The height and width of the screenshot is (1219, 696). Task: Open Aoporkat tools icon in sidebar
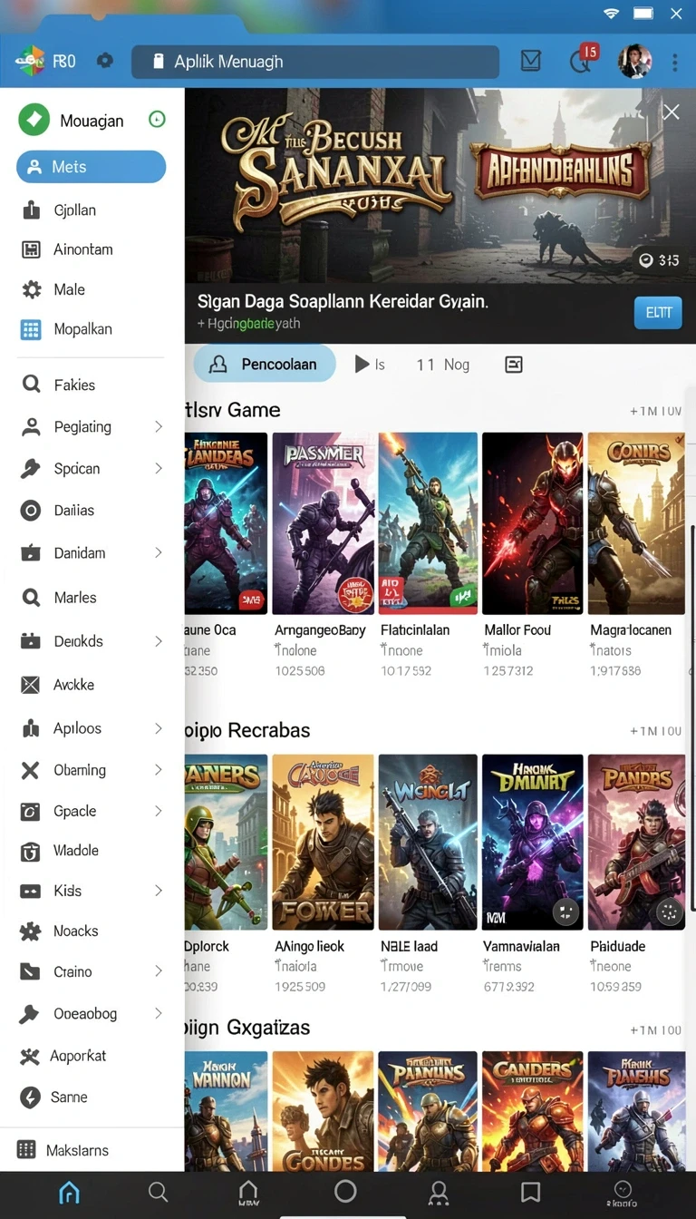[31, 1056]
